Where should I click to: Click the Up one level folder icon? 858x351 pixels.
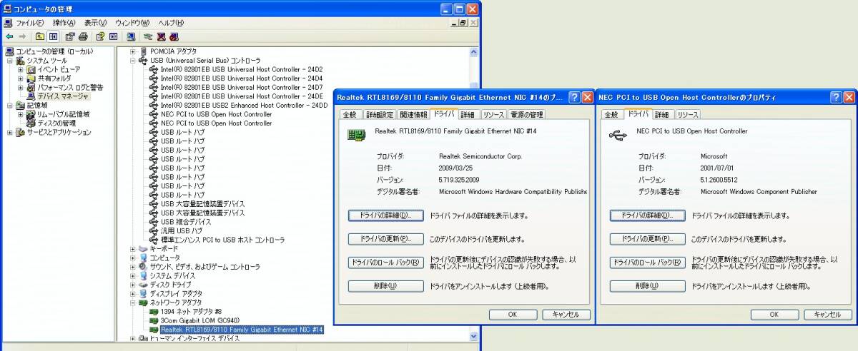40,36
